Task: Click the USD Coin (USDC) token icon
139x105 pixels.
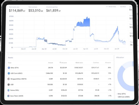Action: [x=9, y=73]
